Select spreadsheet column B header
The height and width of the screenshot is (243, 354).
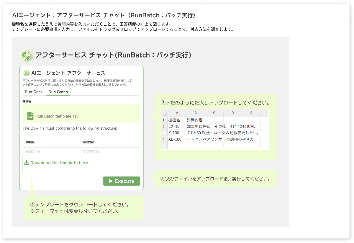(x=196, y=113)
